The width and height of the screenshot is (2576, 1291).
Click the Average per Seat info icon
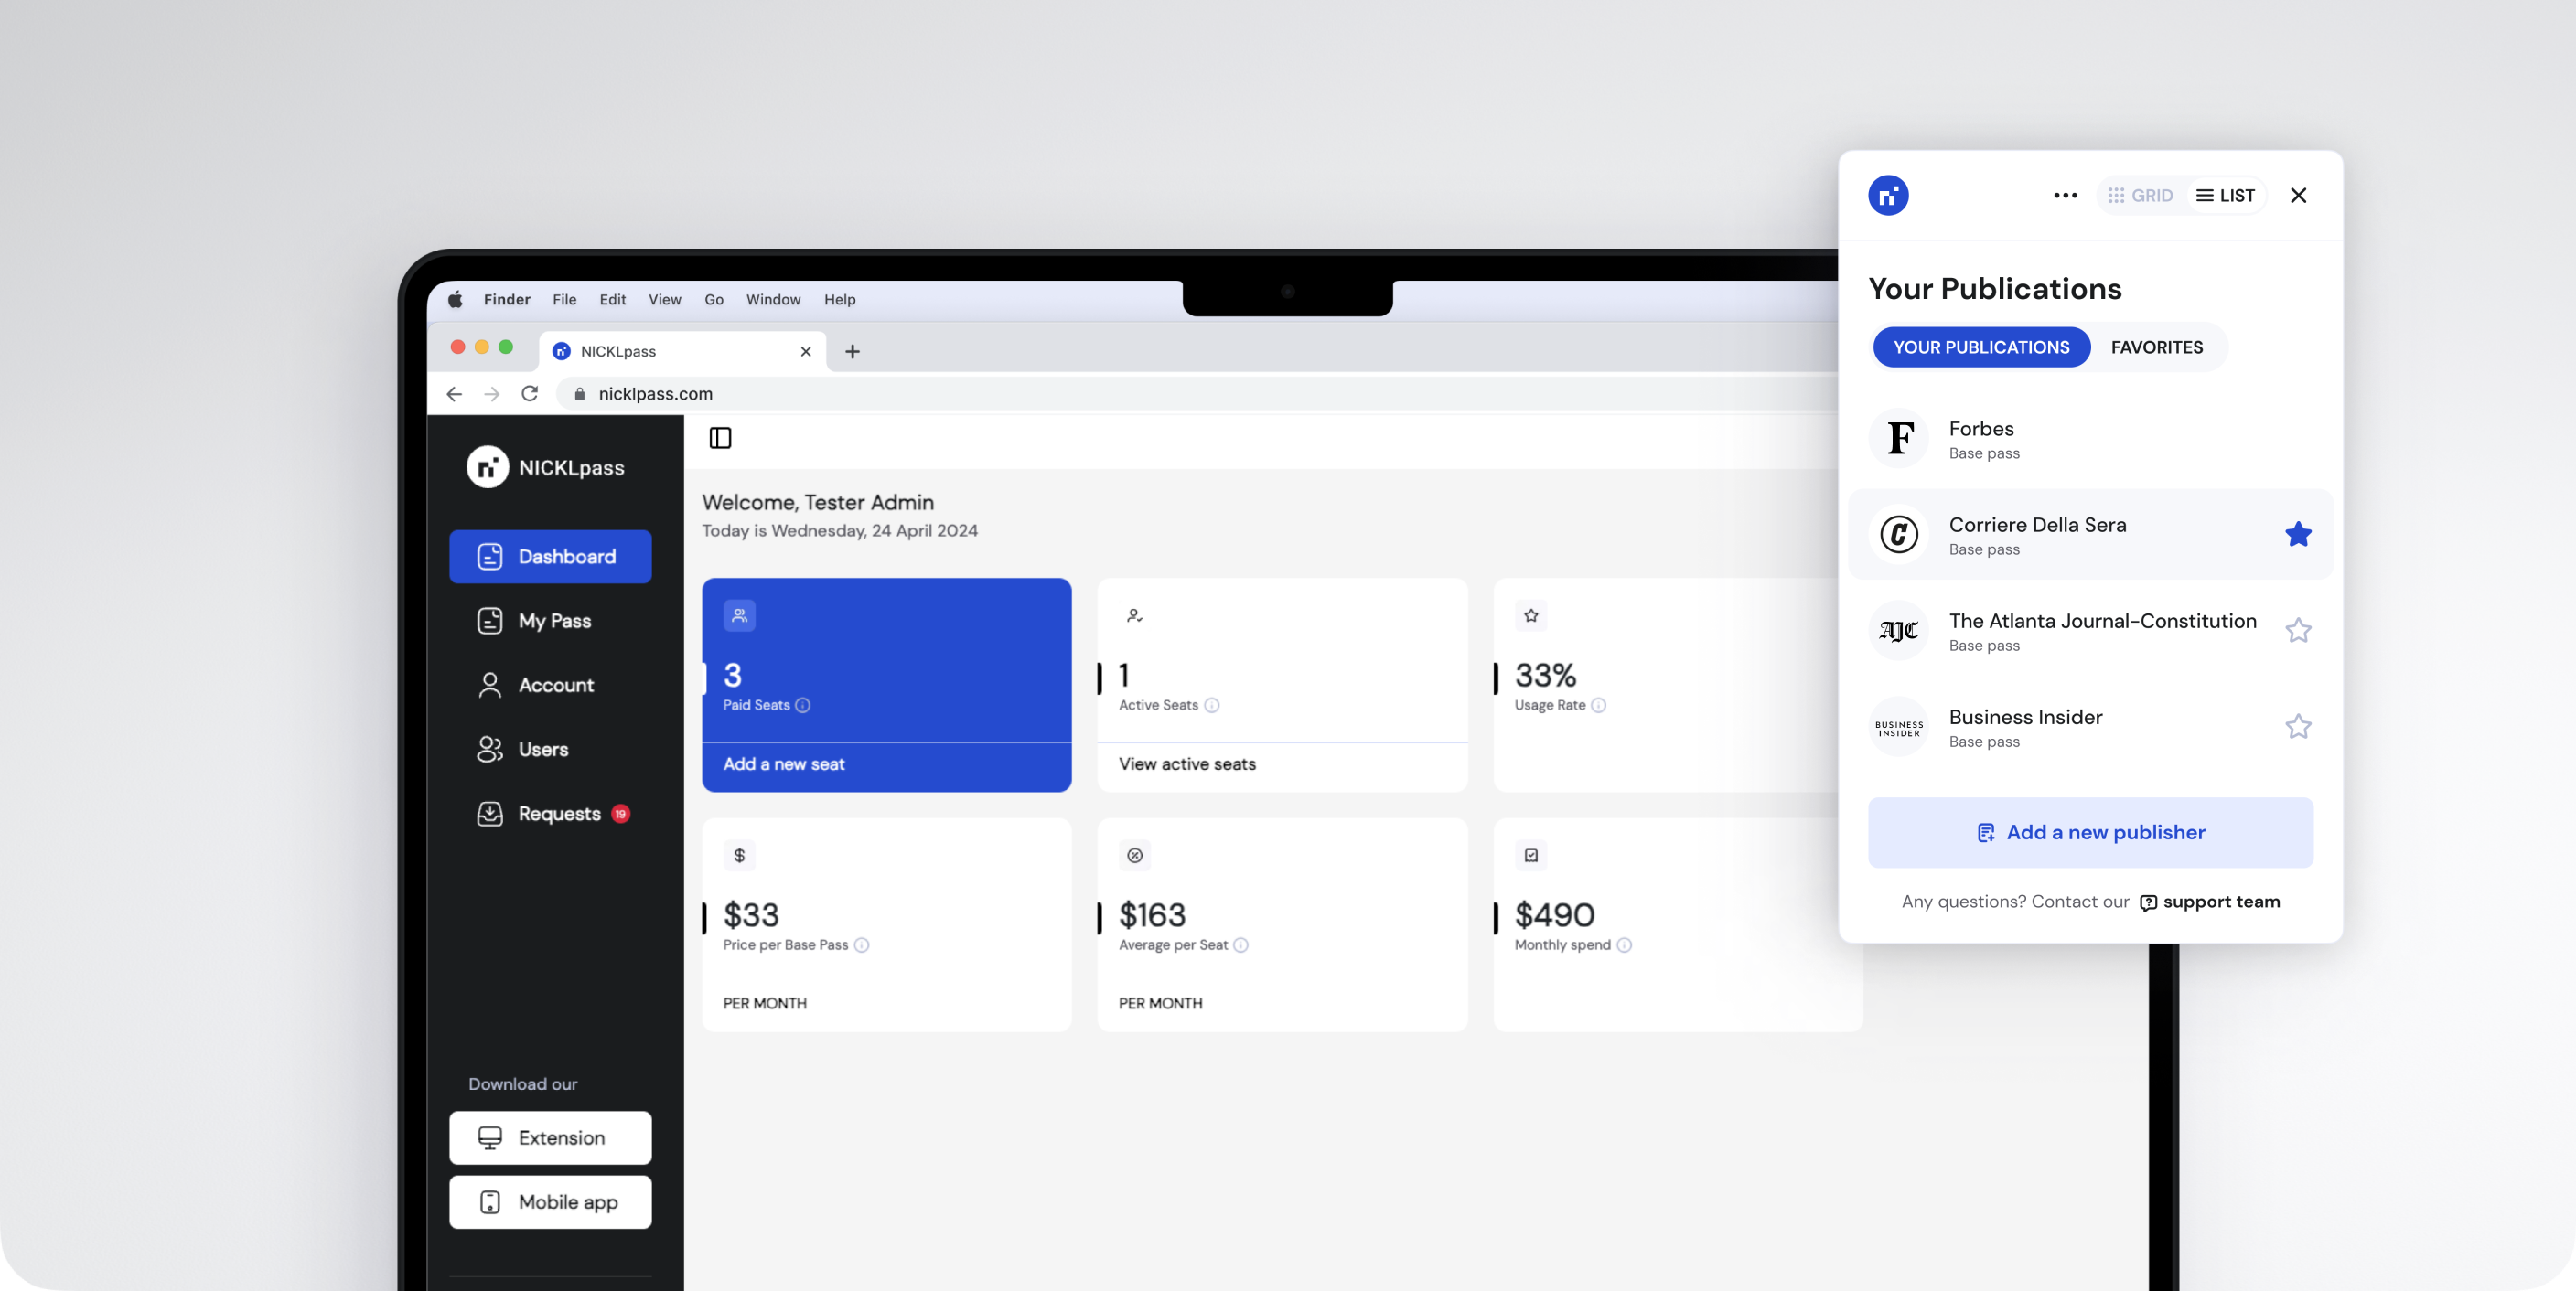coord(1240,945)
